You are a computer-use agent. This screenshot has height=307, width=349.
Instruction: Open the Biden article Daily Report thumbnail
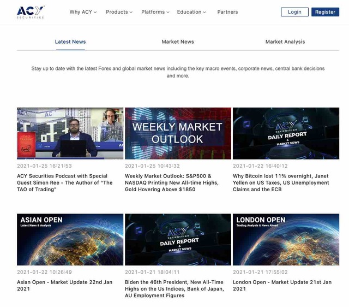click(x=178, y=239)
